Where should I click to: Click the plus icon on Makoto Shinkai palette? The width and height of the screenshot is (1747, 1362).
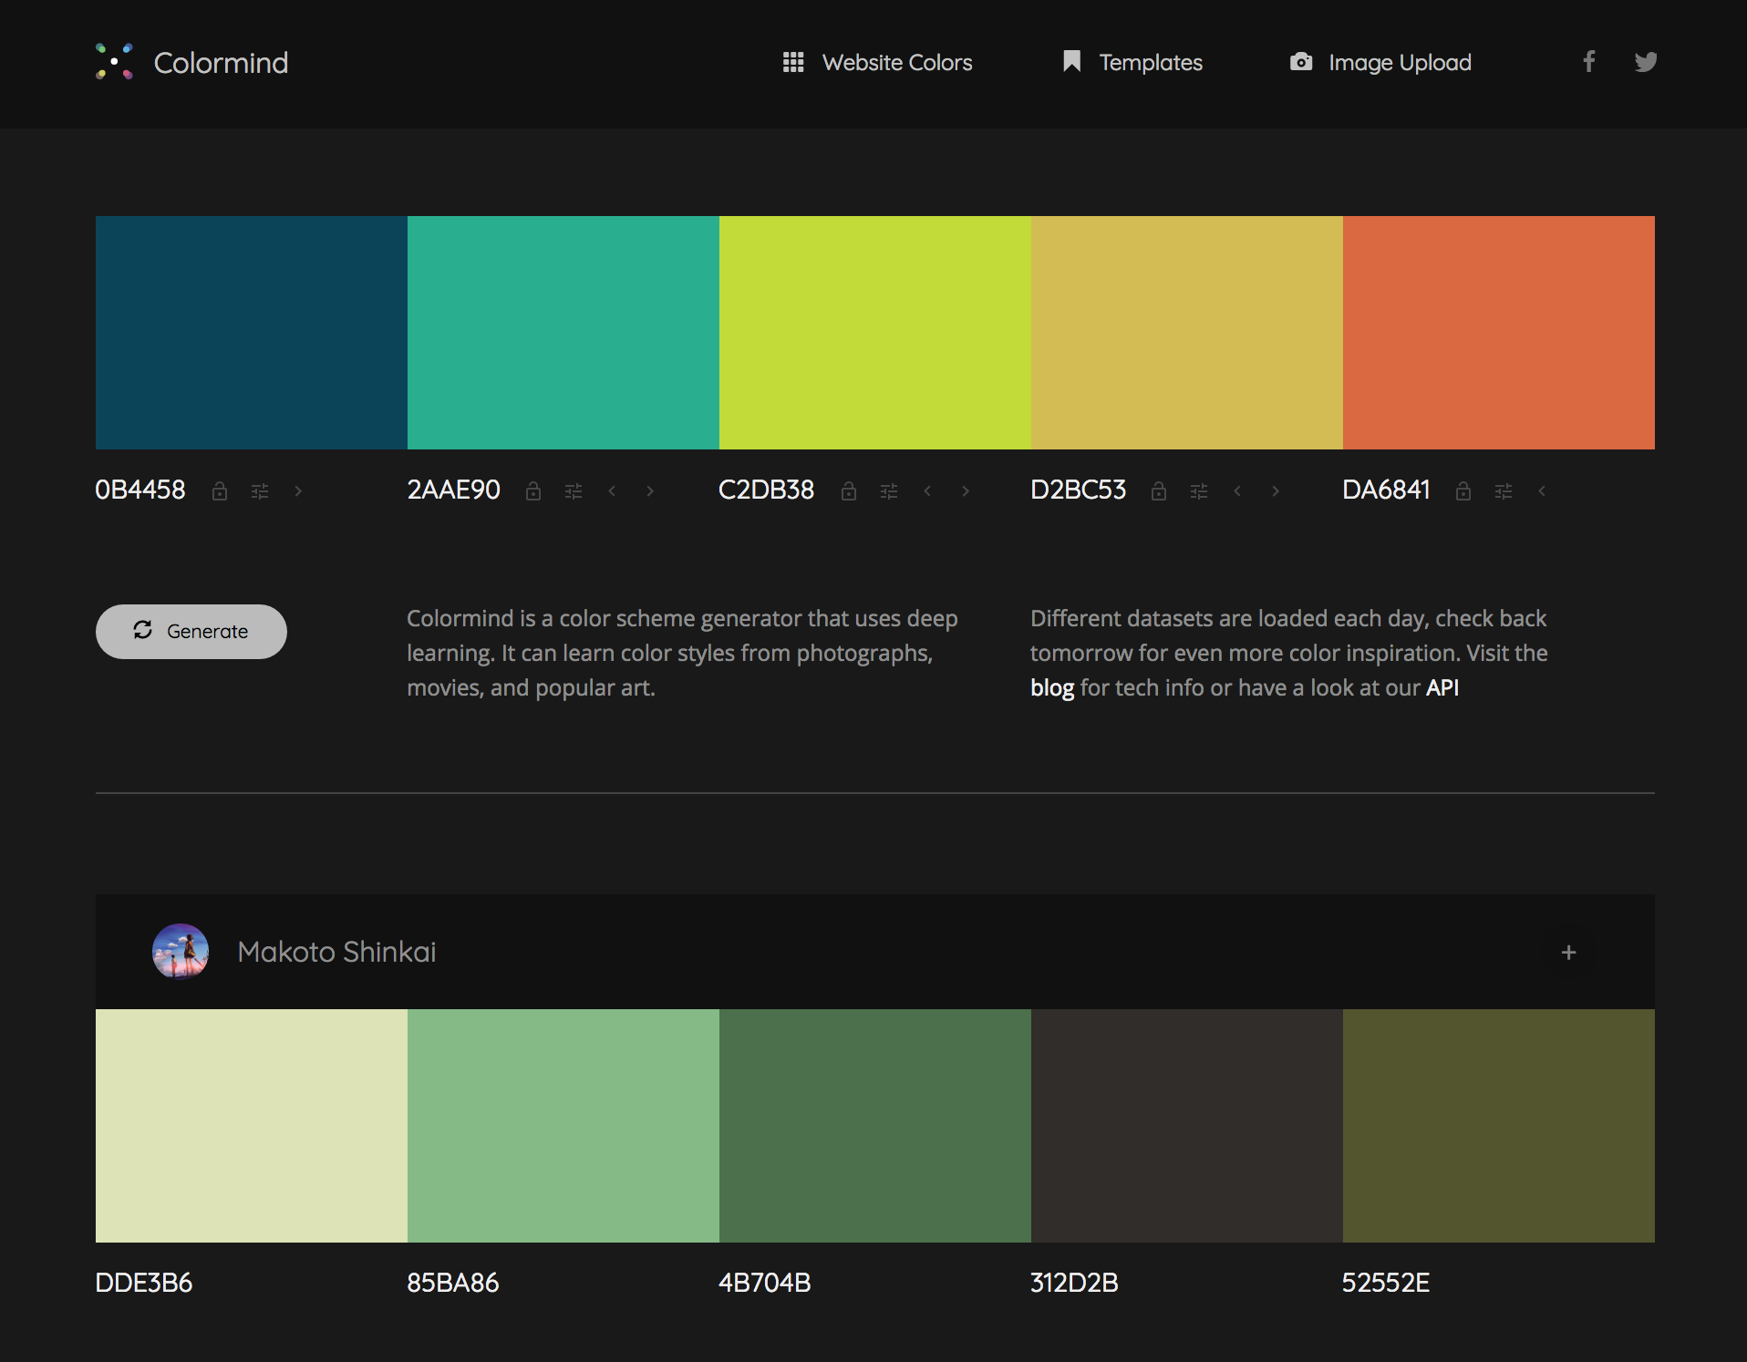(x=1567, y=952)
